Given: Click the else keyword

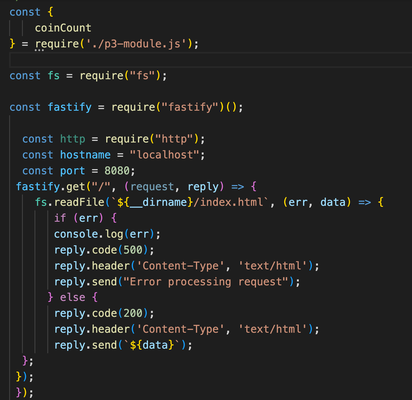Looking at the screenshot, I should click(73, 297).
